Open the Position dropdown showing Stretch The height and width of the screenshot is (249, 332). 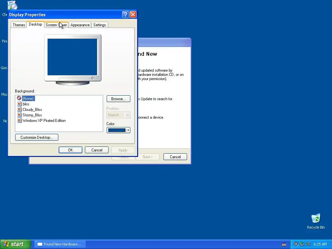click(x=118, y=115)
